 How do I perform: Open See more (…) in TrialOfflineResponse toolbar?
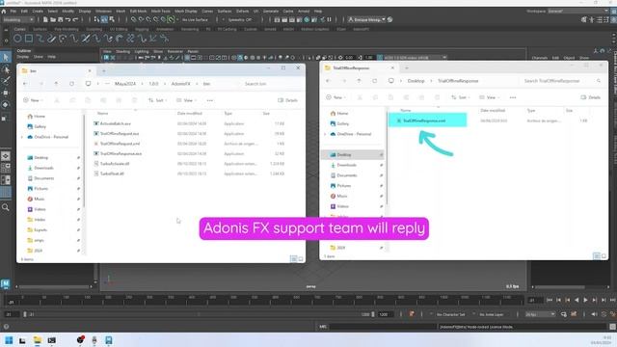pyautogui.click(x=513, y=97)
